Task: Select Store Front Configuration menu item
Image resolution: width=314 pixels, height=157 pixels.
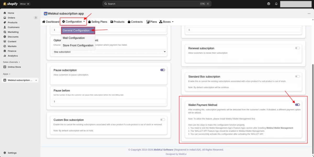Action: point(78,45)
